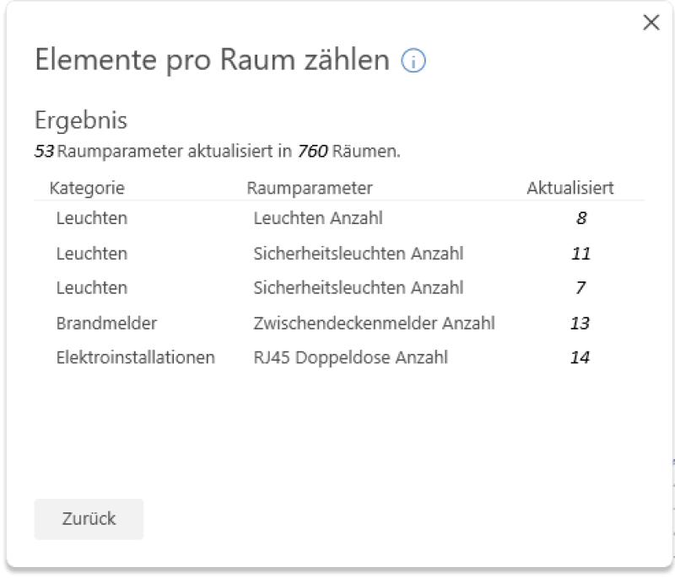
Task: Click the updated count 13 value
Action: tap(580, 323)
